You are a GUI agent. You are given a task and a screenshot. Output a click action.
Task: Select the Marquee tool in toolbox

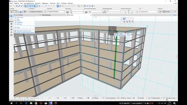[11, 19]
